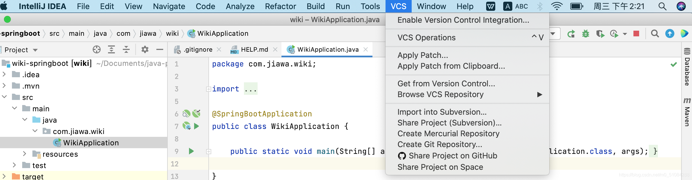
Task: Unfold the collapsed import block
Action: pos(208,89)
